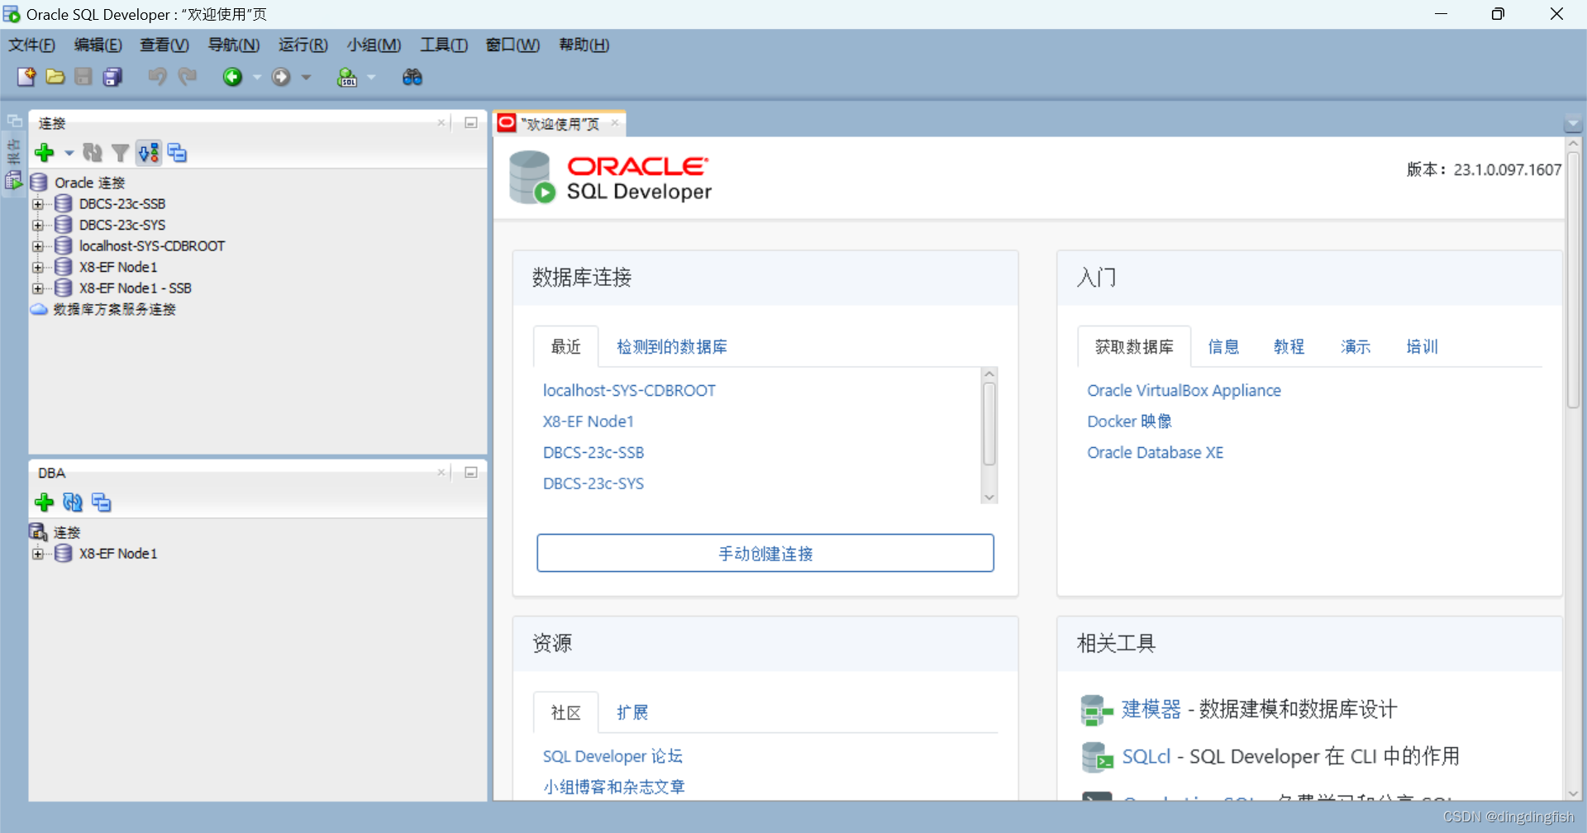Collapse all connections in 连接 panel

177,153
